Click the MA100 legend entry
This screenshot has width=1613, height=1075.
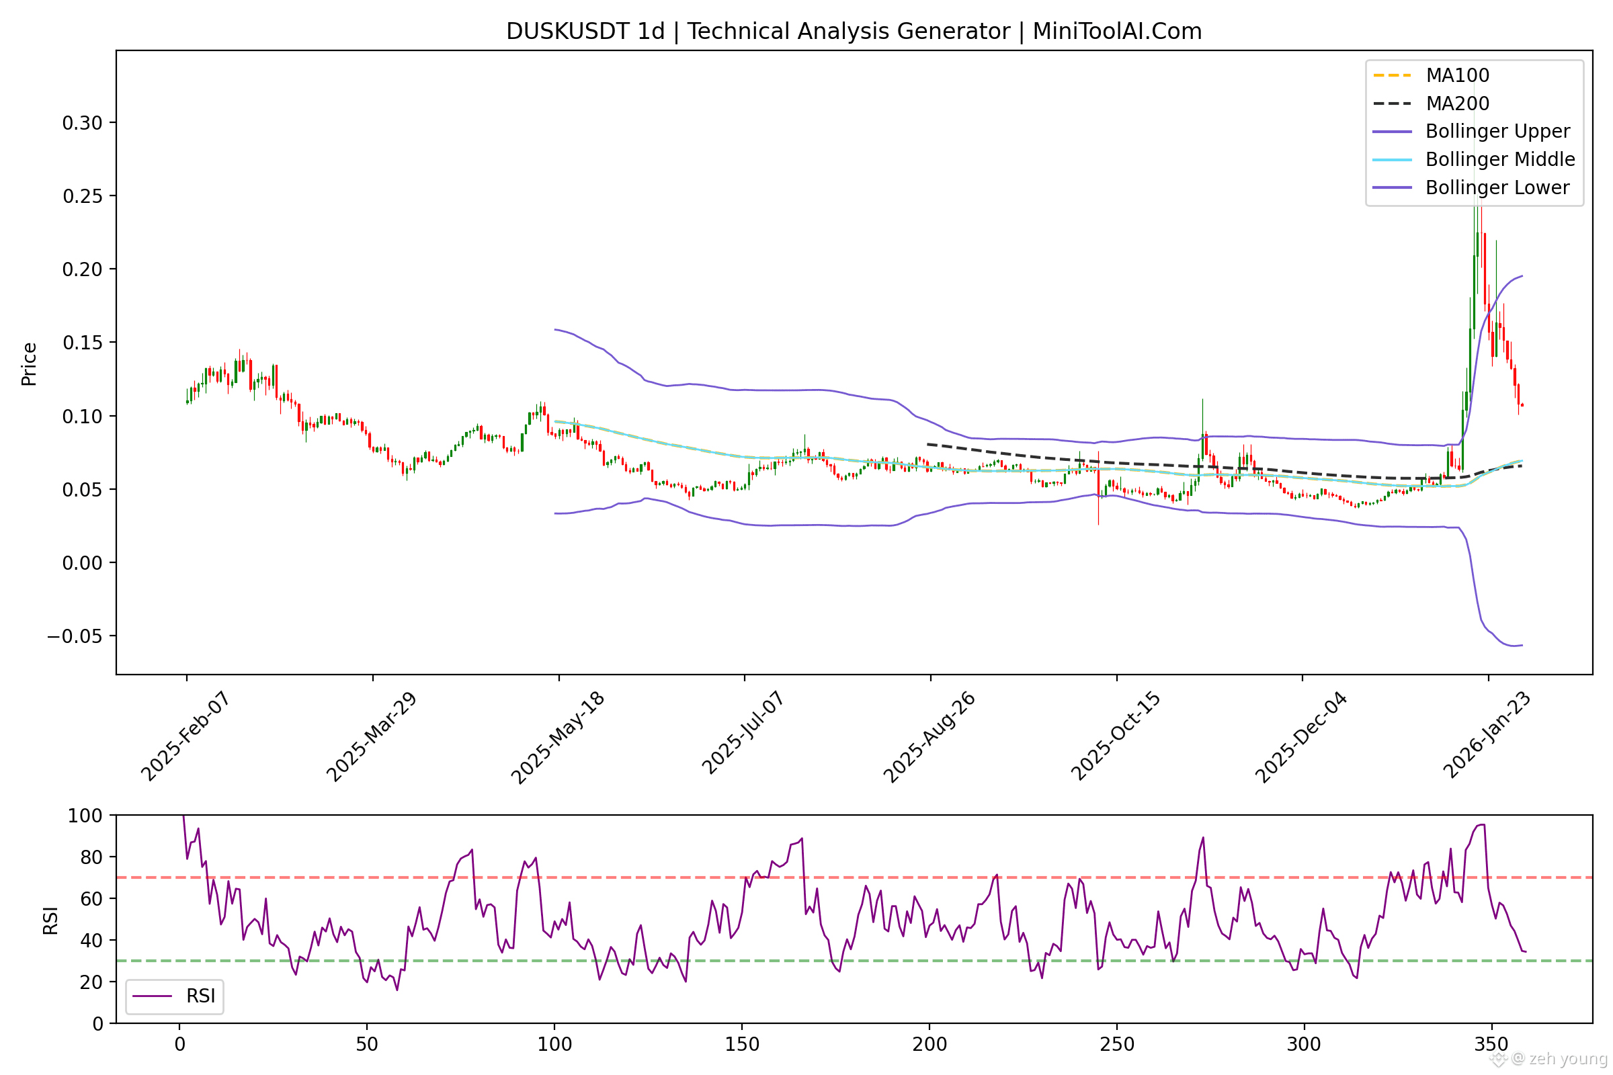tap(1457, 75)
